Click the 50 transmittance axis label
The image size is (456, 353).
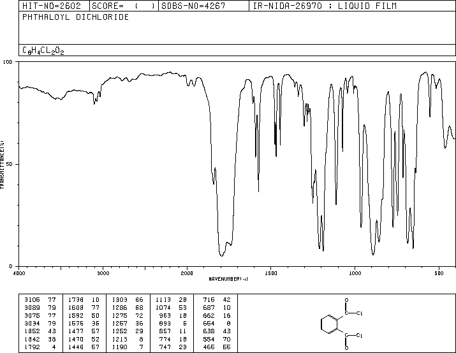[10, 164]
